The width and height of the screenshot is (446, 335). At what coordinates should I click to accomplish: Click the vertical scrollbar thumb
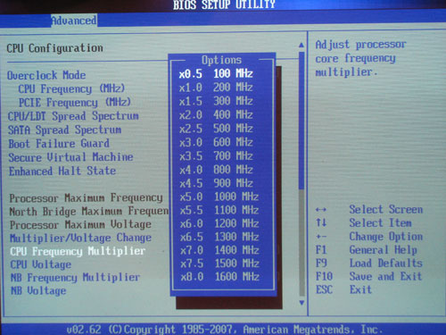pyautogui.click(x=301, y=121)
